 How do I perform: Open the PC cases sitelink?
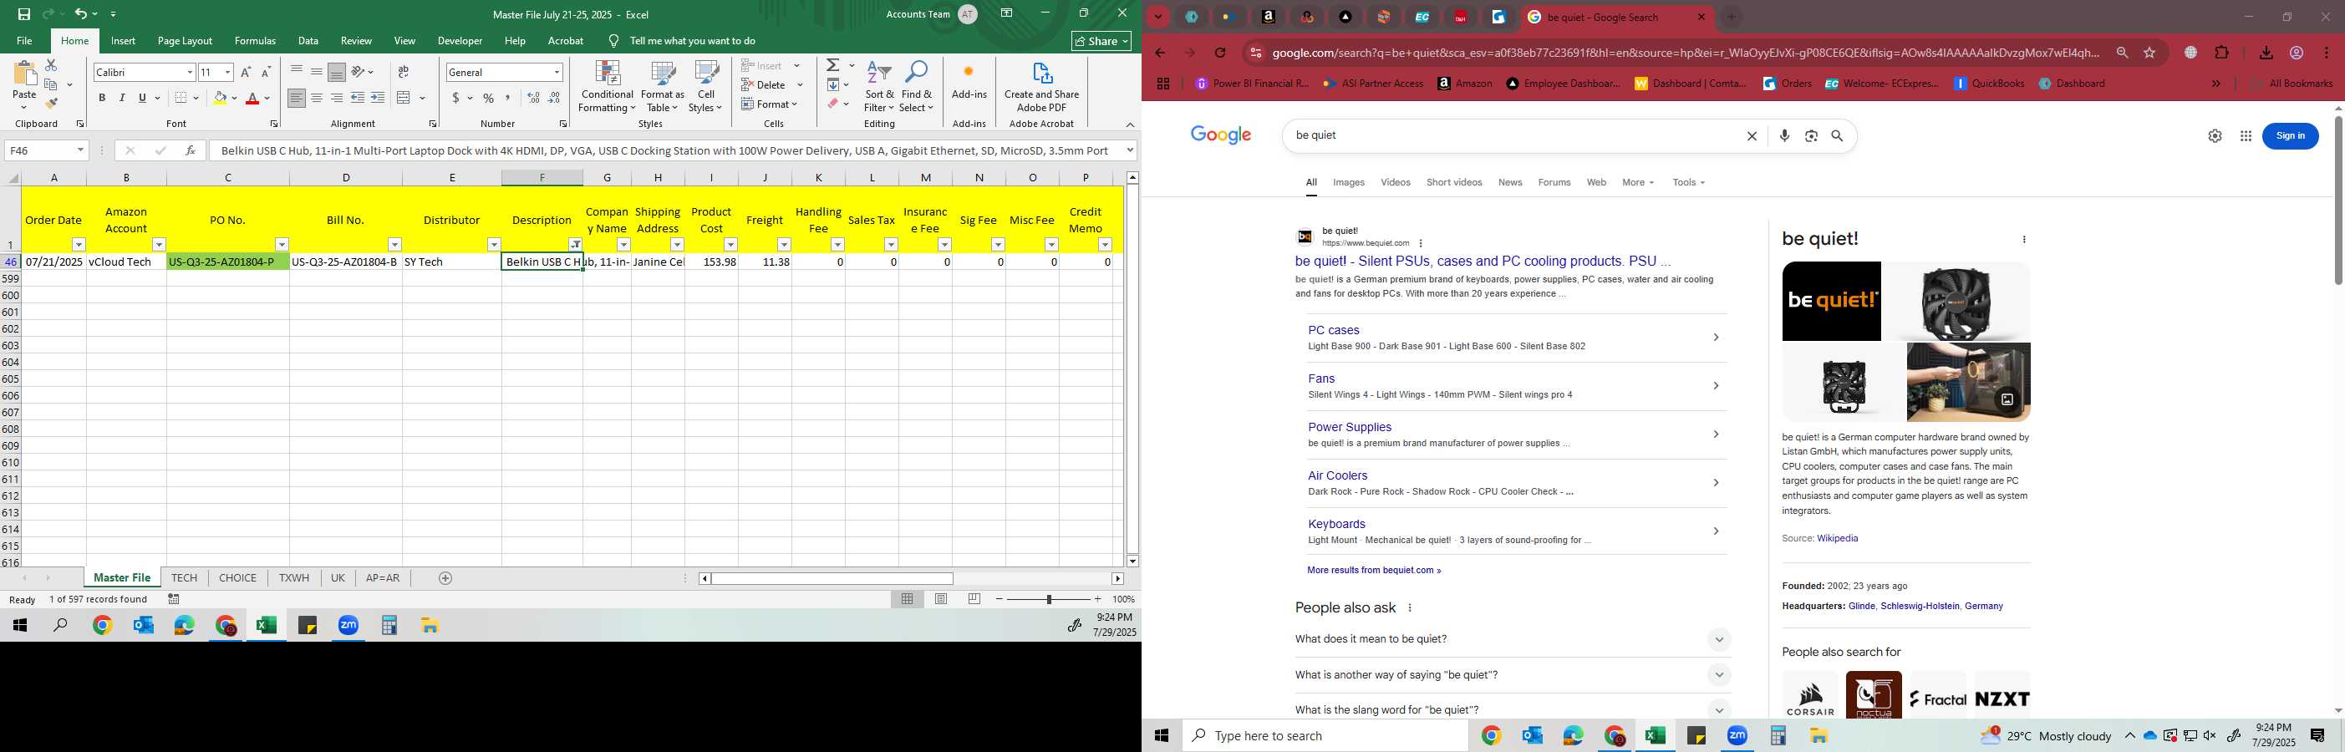click(x=1334, y=331)
